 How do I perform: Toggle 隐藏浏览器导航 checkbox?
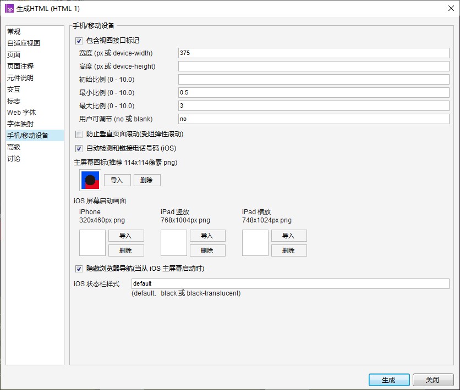pos(79,269)
